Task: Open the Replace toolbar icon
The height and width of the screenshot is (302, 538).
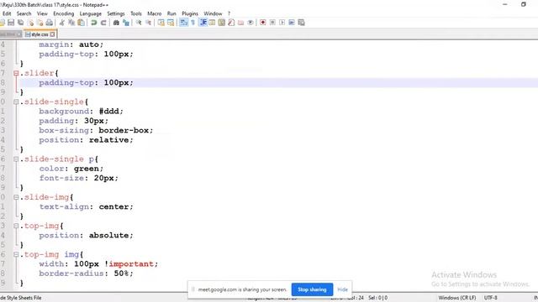Action: coord(126,23)
